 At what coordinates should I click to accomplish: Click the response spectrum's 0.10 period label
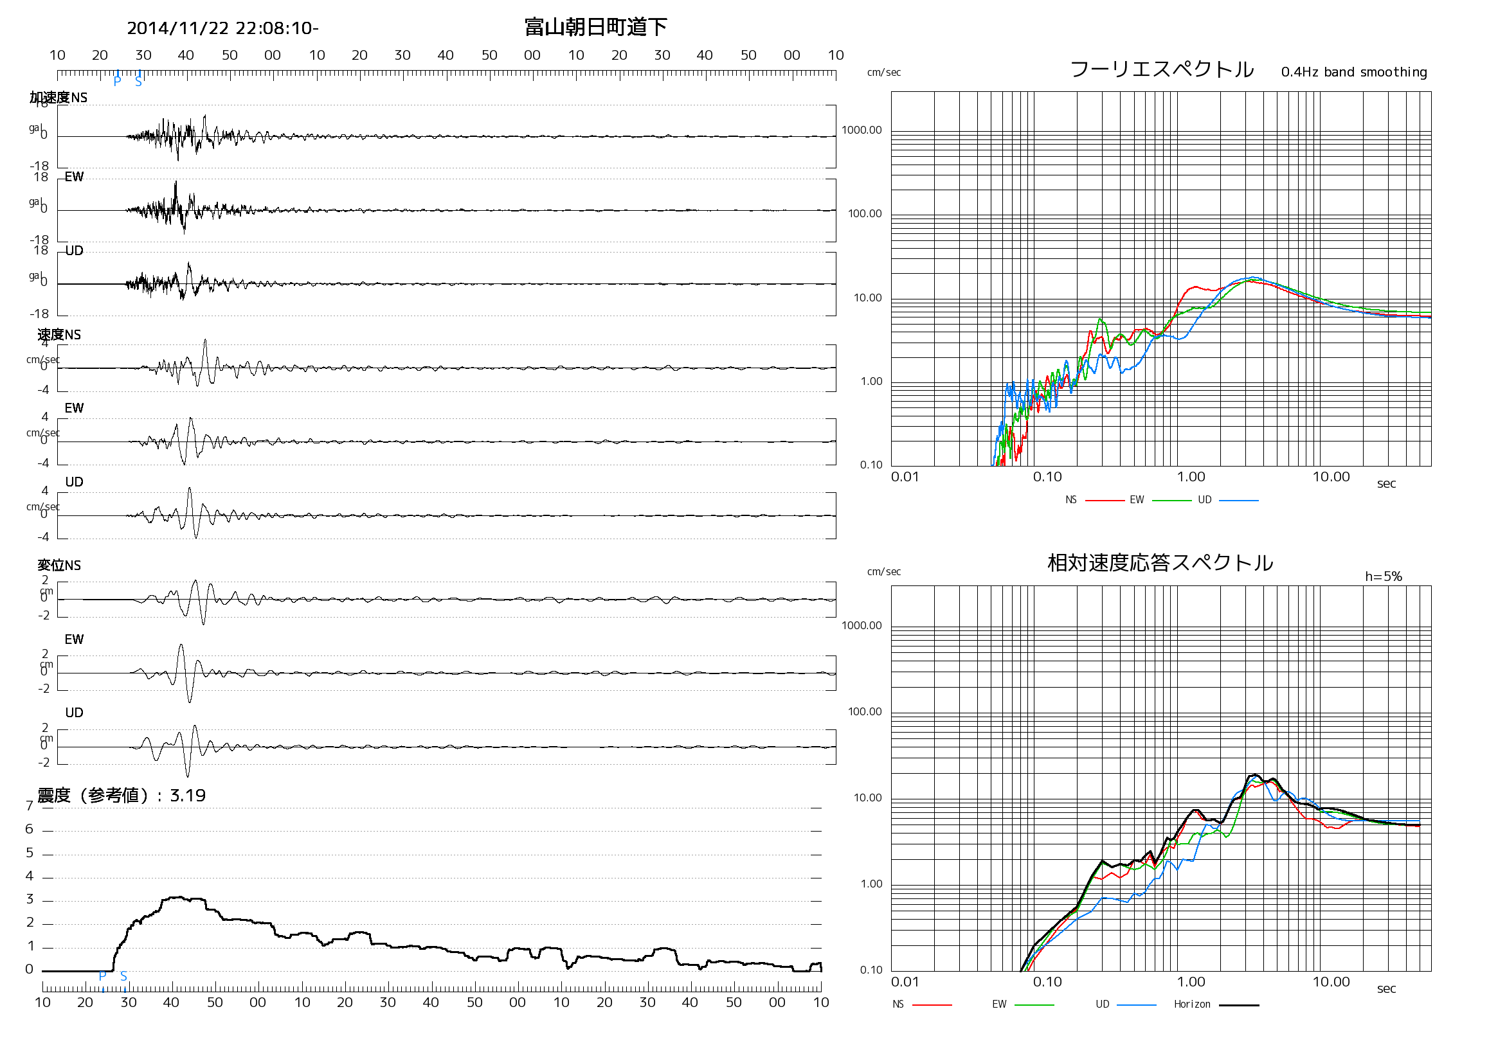tap(1047, 981)
